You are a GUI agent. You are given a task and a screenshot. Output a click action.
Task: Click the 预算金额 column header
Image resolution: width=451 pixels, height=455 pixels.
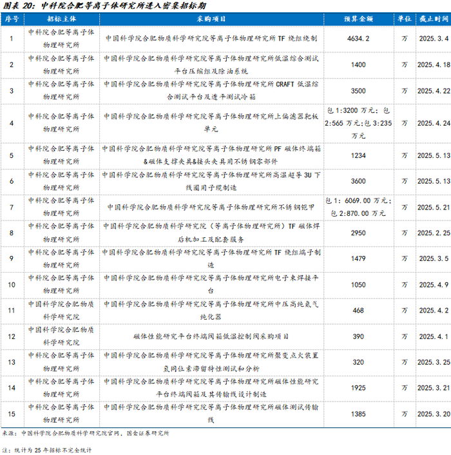point(358,19)
